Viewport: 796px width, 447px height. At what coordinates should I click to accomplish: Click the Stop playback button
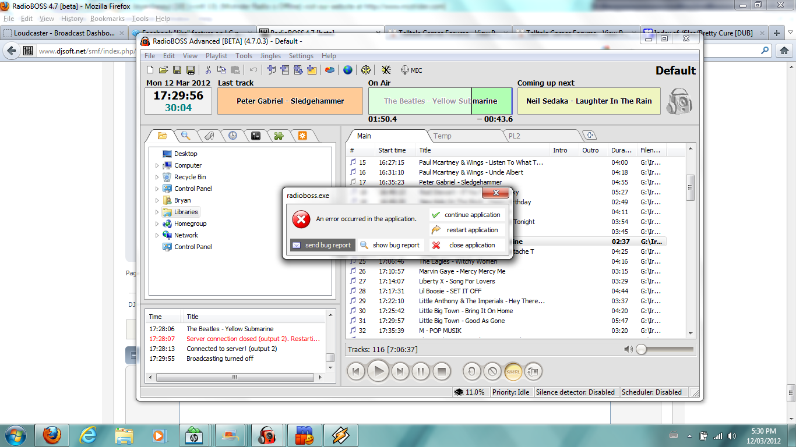pyautogui.click(x=442, y=371)
